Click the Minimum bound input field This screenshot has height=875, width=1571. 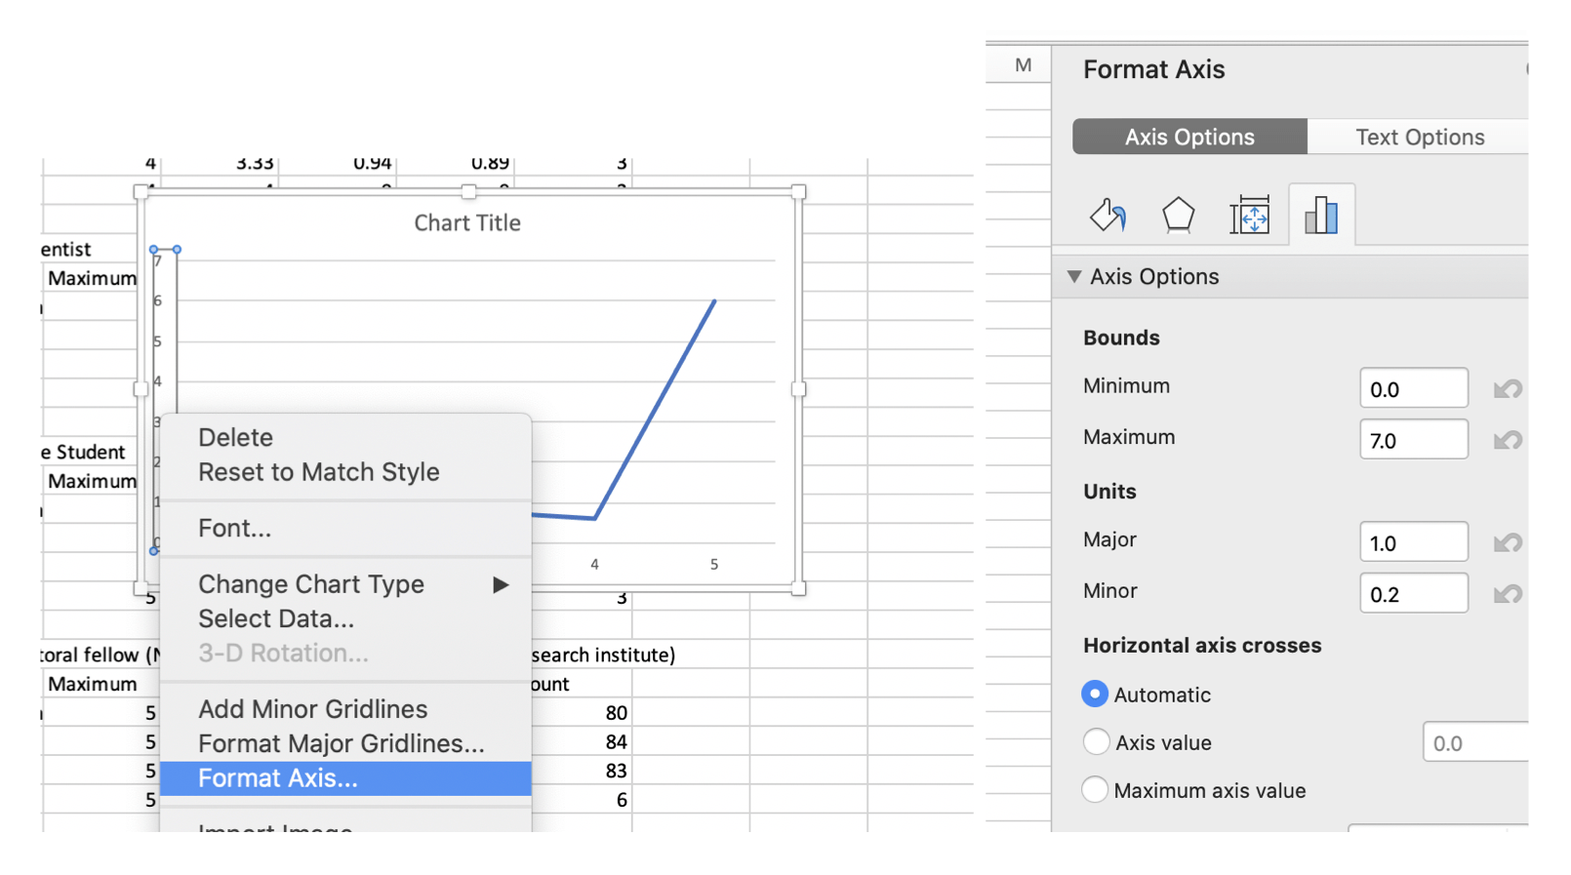coord(1413,389)
